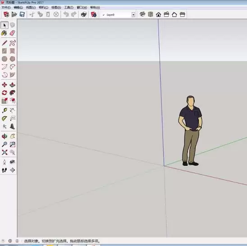Go to Previous camera view

pyautogui.click(x=12, y=152)
